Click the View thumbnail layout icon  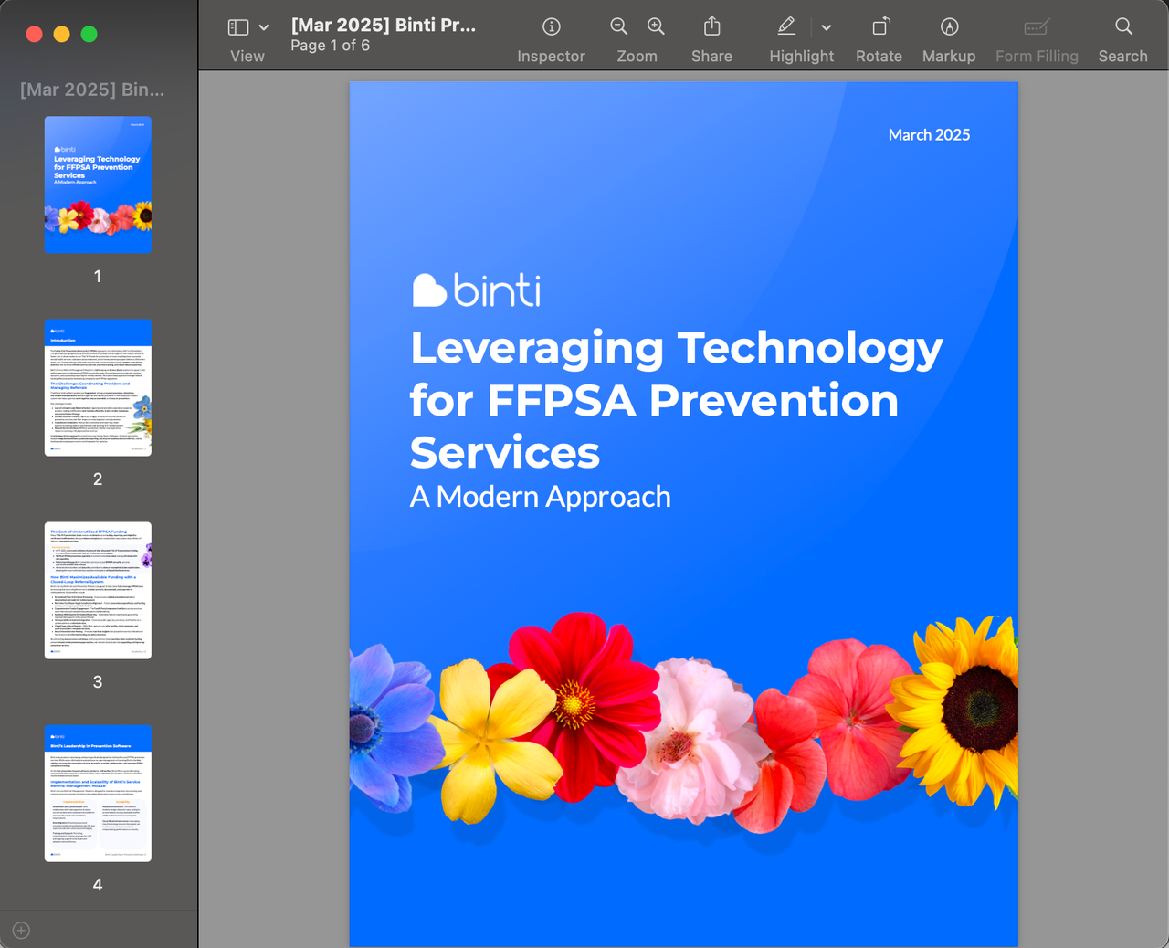click(239, 26)
